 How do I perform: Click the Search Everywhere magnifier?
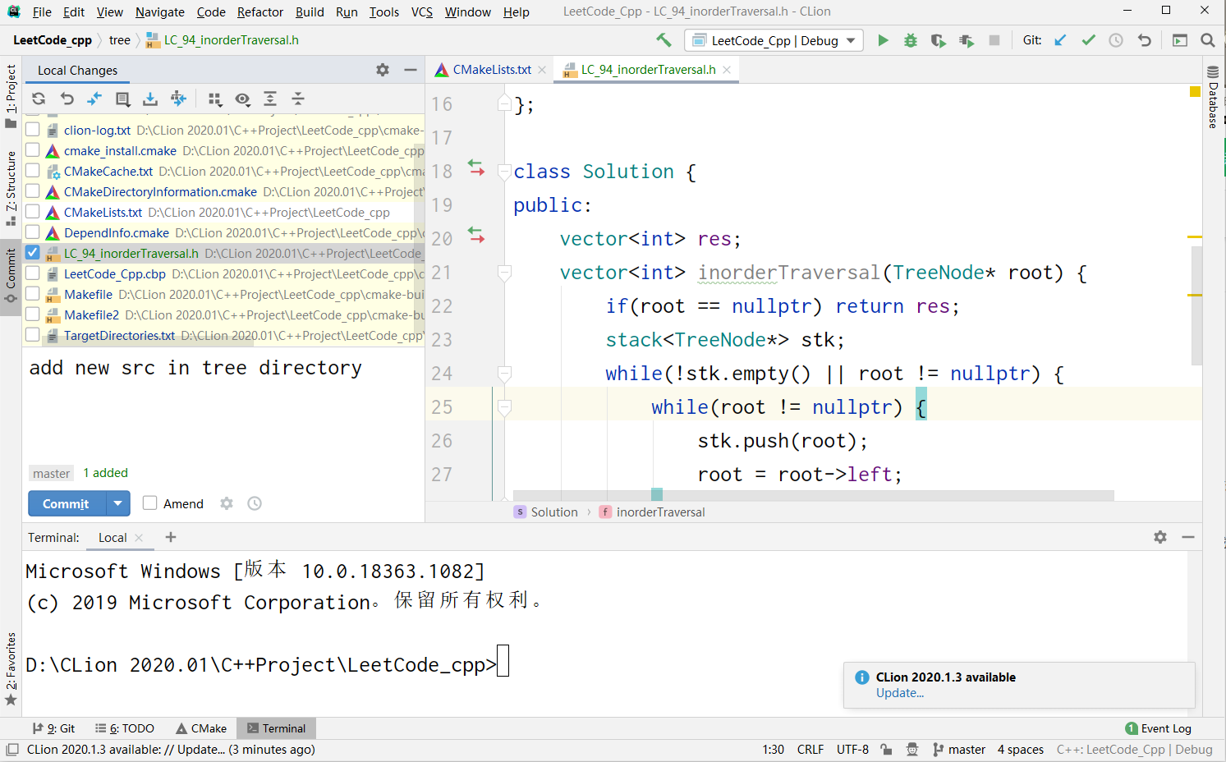(x=1207, y=40)
